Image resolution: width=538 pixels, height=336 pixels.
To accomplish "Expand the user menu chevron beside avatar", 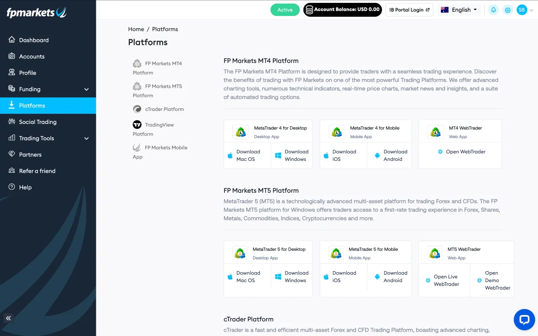I will [x=531, y=10].
